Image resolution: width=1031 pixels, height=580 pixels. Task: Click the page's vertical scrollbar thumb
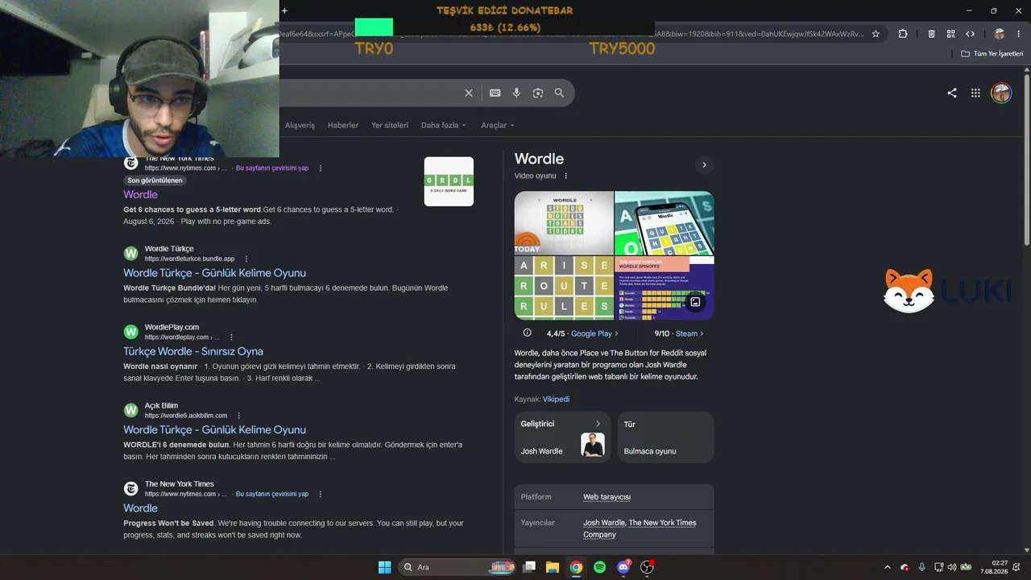[1026, 161]
